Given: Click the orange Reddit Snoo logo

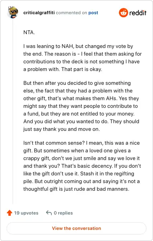Looking at the screenshot, I should [x=123, y=13].
